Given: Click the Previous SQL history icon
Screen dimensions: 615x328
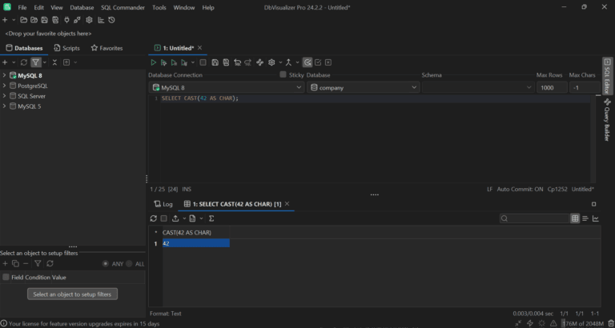Looking at the screenshot, I should pos(237,62).
